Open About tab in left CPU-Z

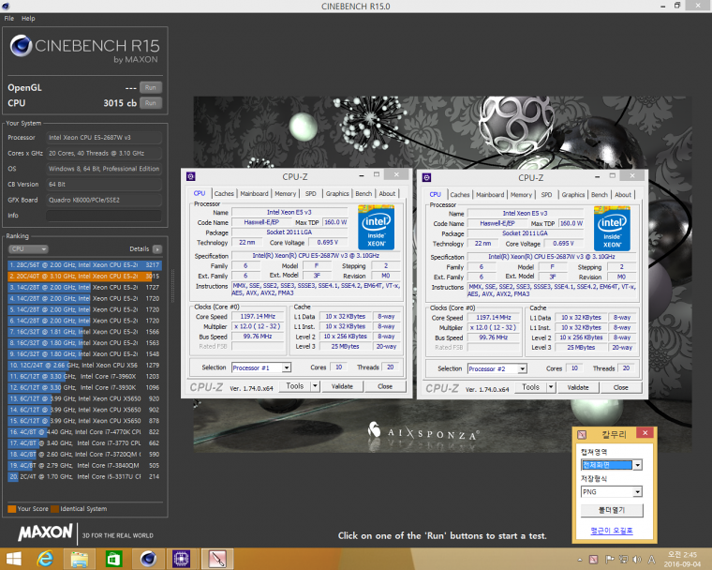pyautogui.click(x=387, y=194)
